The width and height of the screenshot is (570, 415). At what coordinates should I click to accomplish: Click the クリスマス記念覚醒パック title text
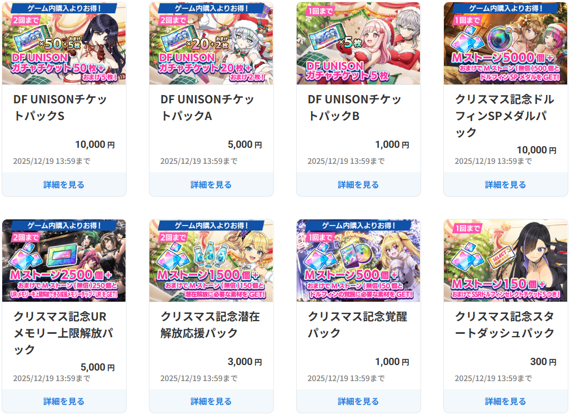[x=357, y=324]
